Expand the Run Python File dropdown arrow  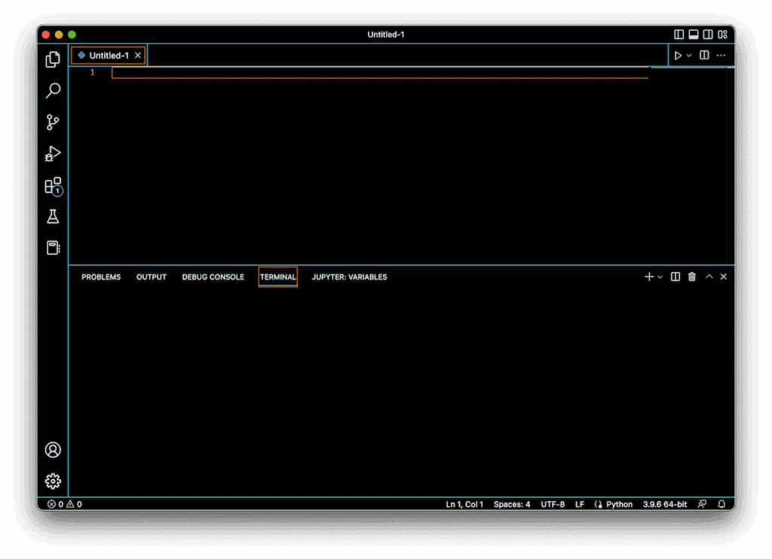click(x=689, y=56)
